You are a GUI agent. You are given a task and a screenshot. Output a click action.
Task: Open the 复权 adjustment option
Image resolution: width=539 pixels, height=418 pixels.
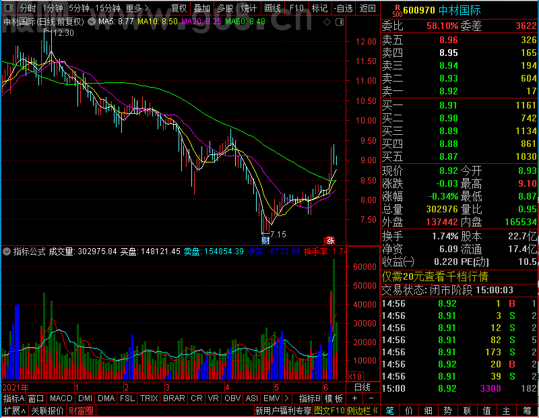[x=179, y=8]
